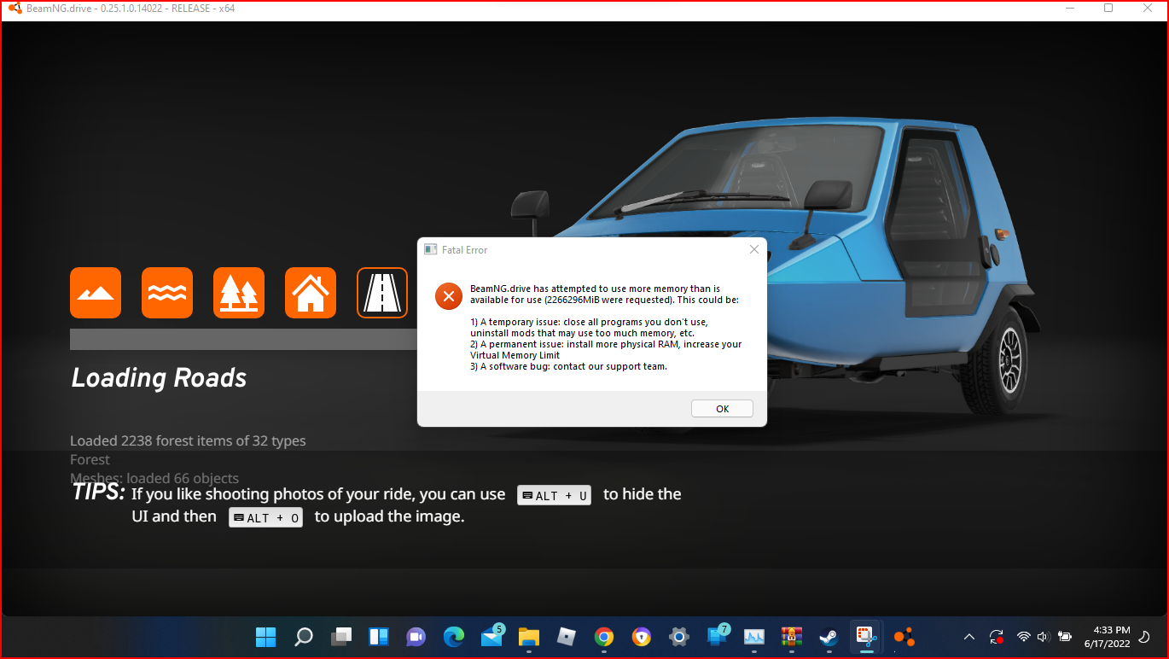Open the Wi-Fi network tray icon
Screen dimensions: 1169x659
pyautogui.click(x=1023, y=637)
